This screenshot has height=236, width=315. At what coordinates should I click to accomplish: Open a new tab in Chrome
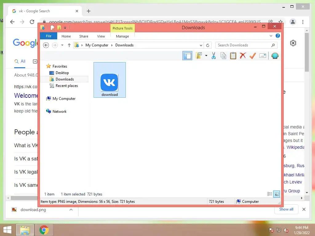coord(89,11)
